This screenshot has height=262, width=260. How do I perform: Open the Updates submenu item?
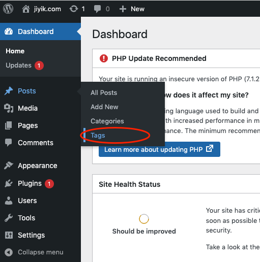point(18,65)
